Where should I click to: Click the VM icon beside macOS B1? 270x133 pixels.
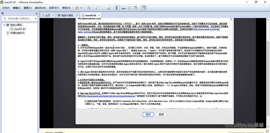pyautogui.click(x=12, y=29)
